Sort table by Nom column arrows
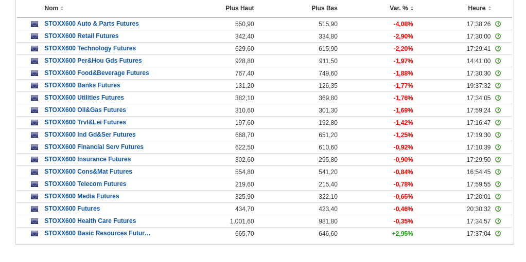 tap(62, 8)
